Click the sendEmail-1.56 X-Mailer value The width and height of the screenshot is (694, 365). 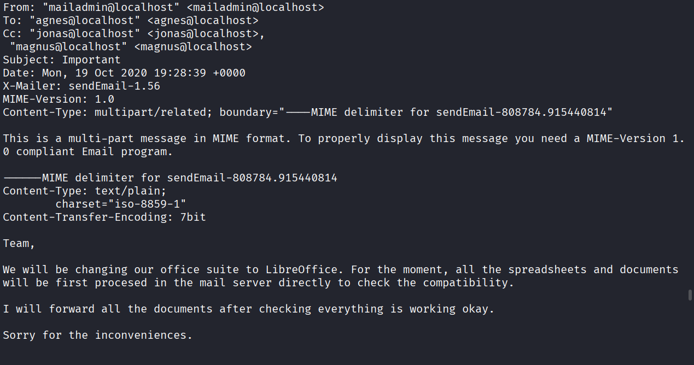point(114,86)
